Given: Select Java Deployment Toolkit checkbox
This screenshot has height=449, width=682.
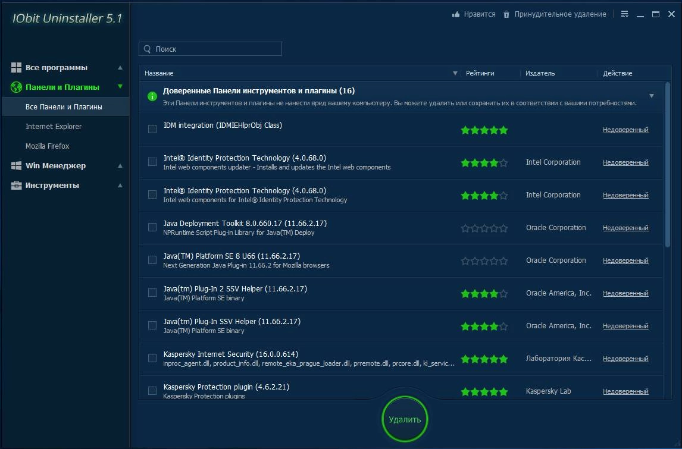Looking at the screenshot, I should click(x=152, y=227).
